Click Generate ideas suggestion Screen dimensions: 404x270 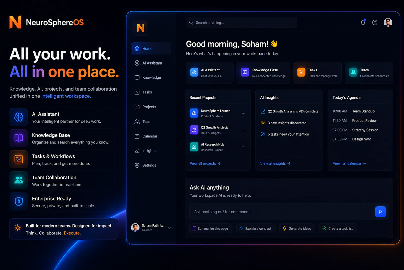297,229
